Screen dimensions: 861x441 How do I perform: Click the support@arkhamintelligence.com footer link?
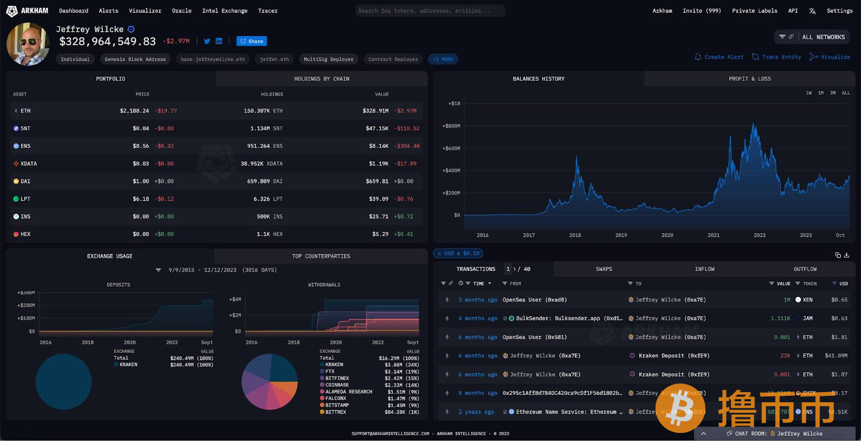(390, 433)
